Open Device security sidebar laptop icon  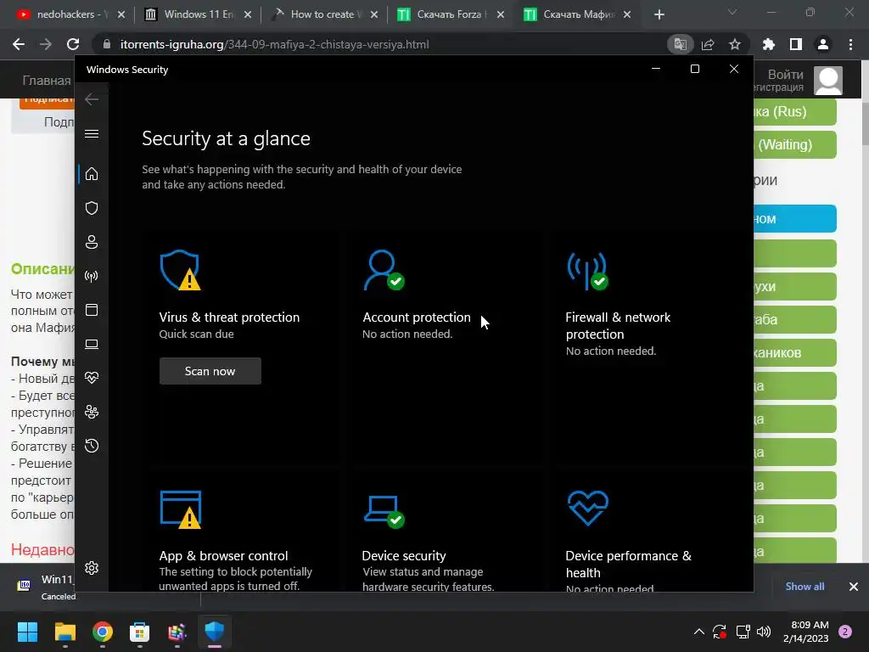tap(92, 345)
